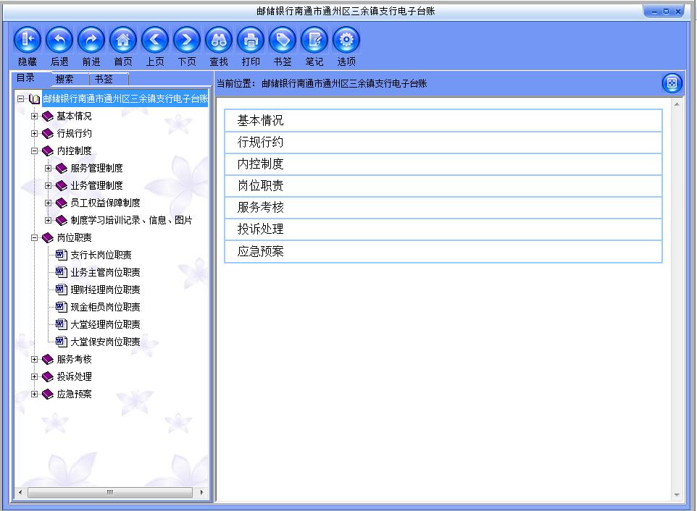Select 业务管理制度 in the tree
This screenshot has height=511, width=697.
click(96, 185)
